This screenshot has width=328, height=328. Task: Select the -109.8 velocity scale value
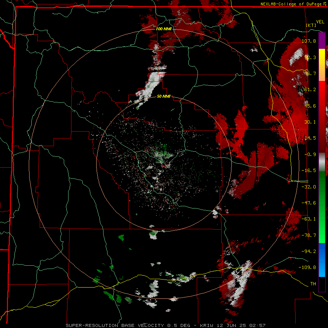click(308, 268)
